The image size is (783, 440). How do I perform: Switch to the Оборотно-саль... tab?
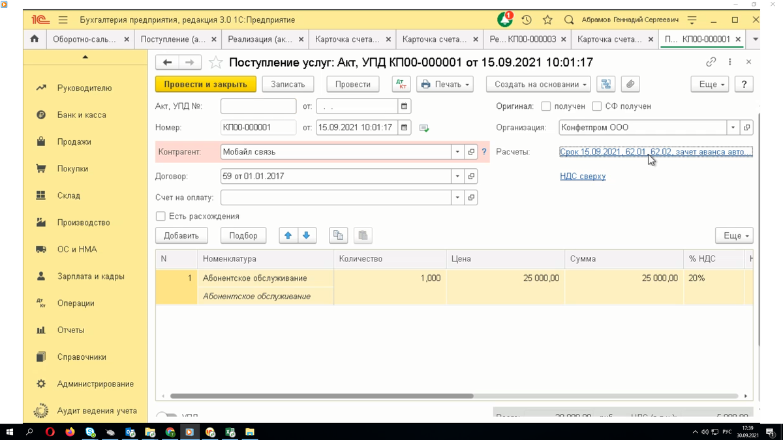click(x=89, y=39)
